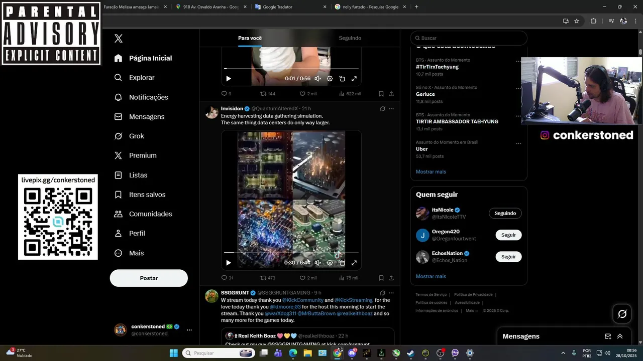Image resolution: width=643 pixels, height=361 pixels.
Task: Switch to nelly furtado Pesquisa Google tab
Action: pyautogui.click(x=371, y=7)
